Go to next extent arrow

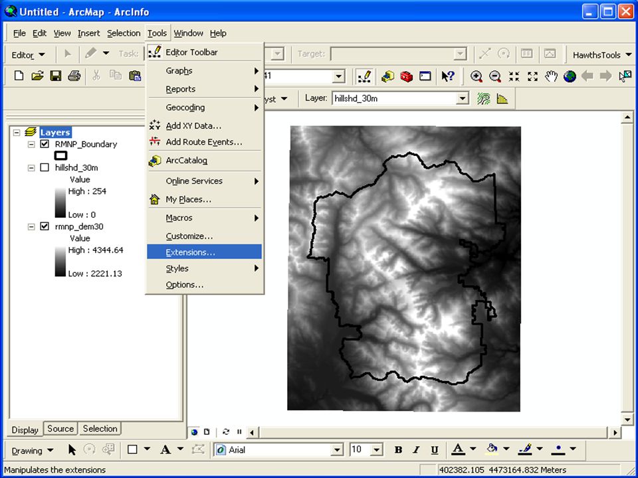pyautogui.click(x=606, y=76)
